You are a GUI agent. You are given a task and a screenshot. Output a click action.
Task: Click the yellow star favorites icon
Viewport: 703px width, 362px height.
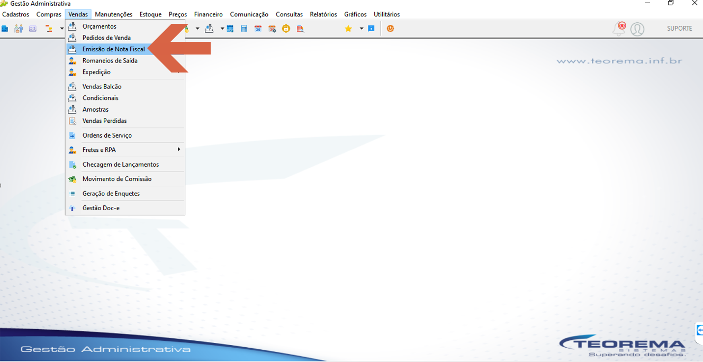click(x=348, y=29)
